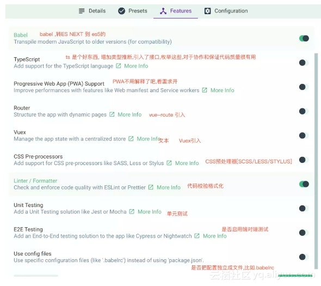Open TypeScript More Info link
Viewport: 321px width, 286px height.
tap(136, 66)
